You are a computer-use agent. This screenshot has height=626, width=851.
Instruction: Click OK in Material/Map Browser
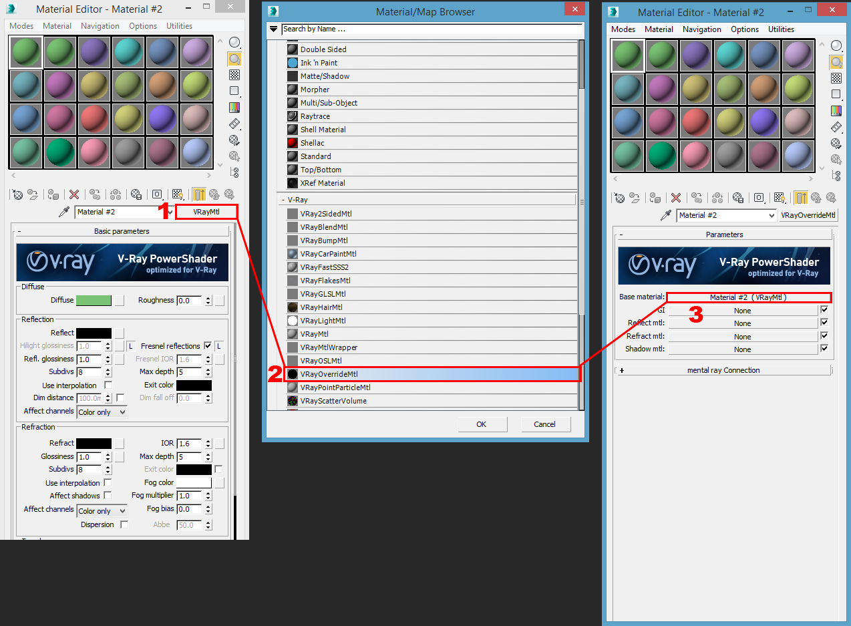pos(482,424)
